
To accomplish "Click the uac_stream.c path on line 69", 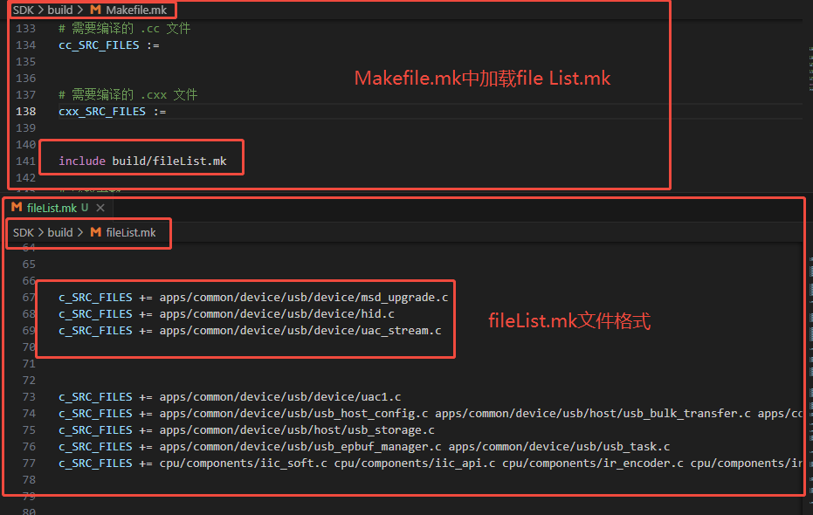I will pyautogui.click(x=300, y=331).
